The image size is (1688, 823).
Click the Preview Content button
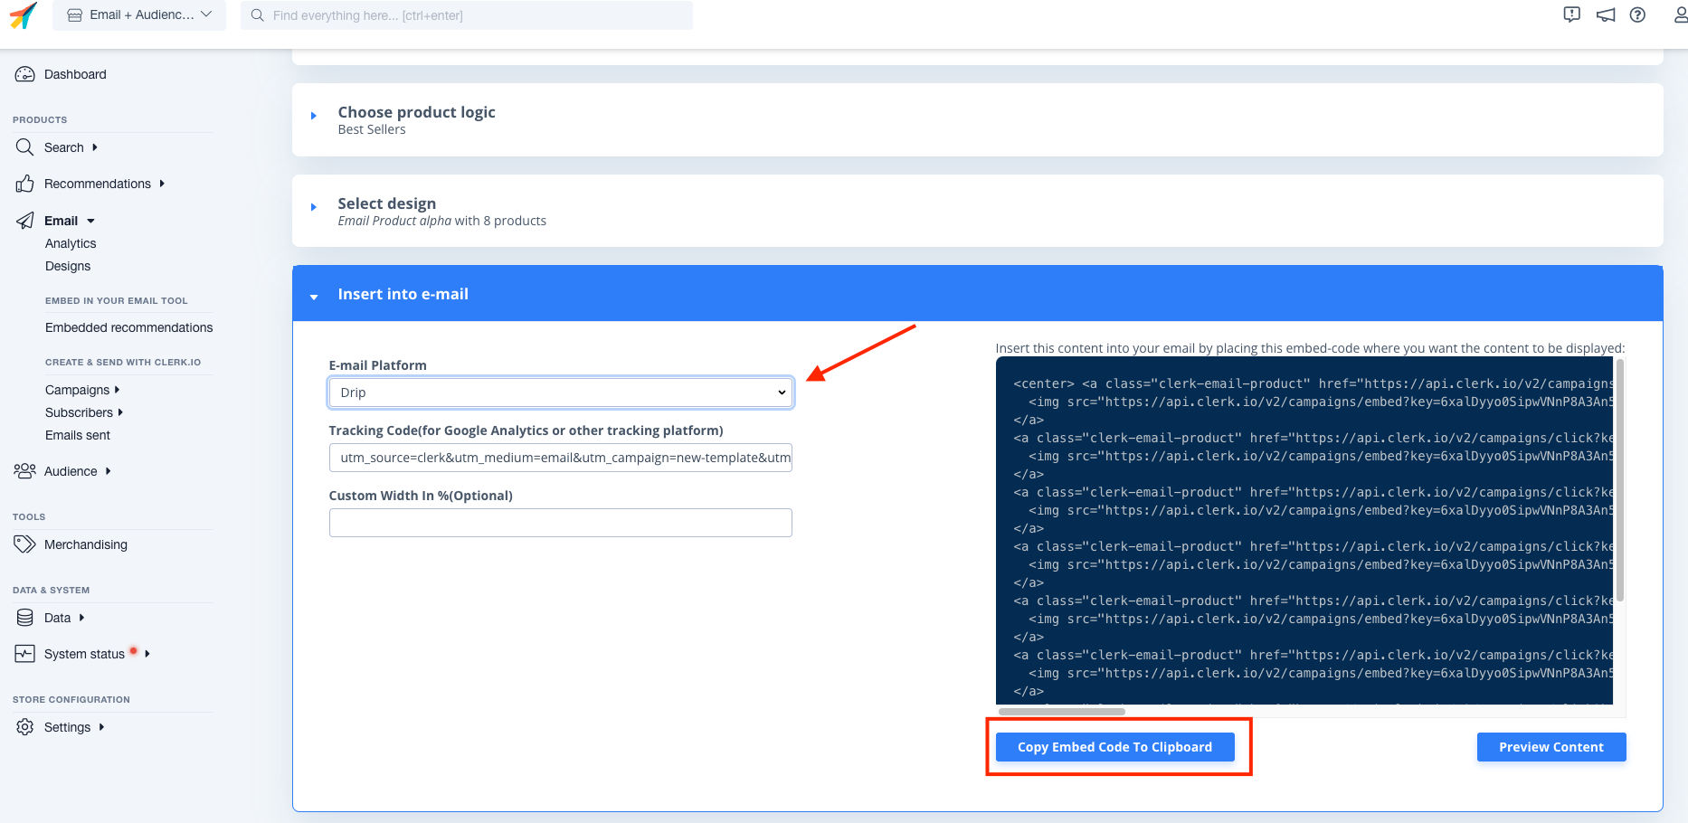(1550, 747)
